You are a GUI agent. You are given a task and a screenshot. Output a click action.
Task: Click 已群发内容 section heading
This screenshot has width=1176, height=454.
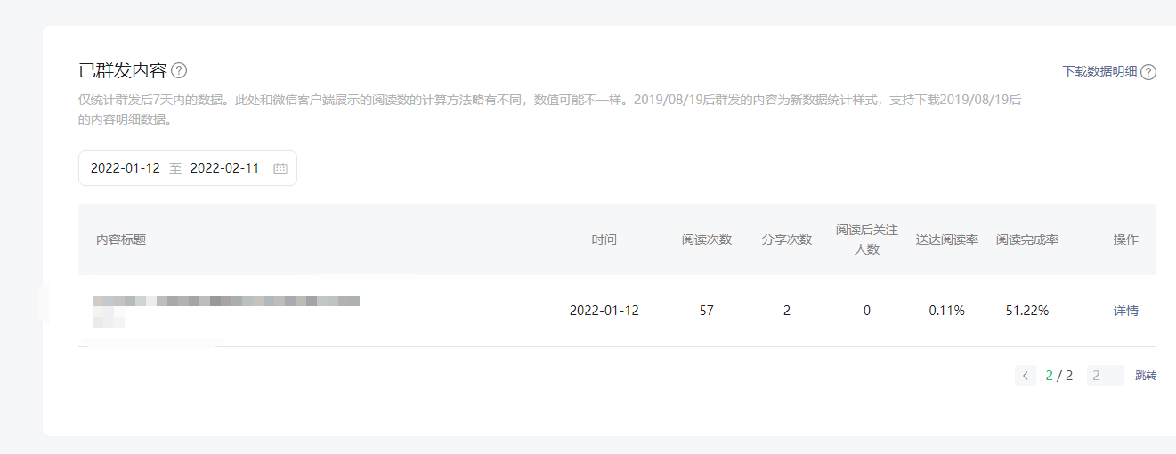click(x=123, y=71)
